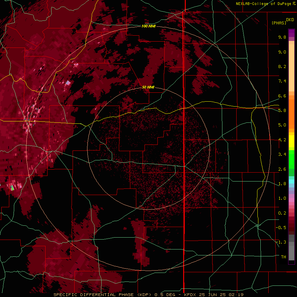Click the 50 NMI range ring label
Image resolution: width=297 pixels, height=297 pixels.
148,87
